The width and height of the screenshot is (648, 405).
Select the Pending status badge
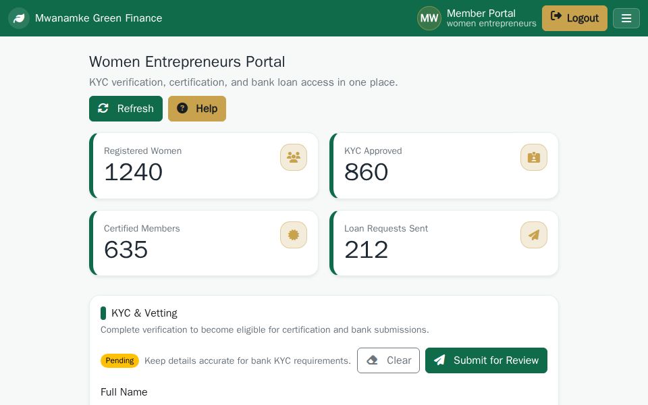pyautogui.click(x=119, y=360)
